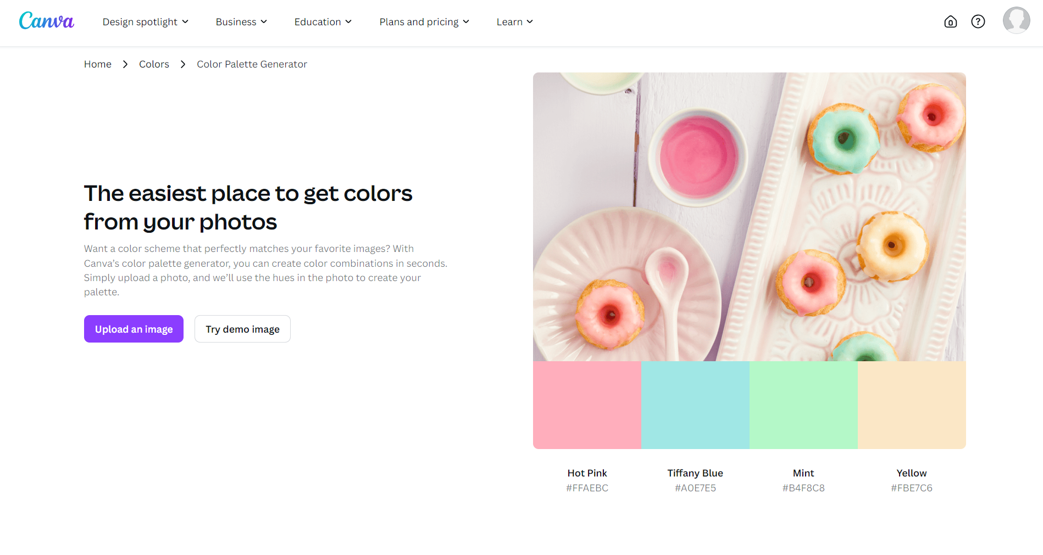Click the Upload an image button
The height and width of the screenshot is (555, 1043).
tap(134, 329)
